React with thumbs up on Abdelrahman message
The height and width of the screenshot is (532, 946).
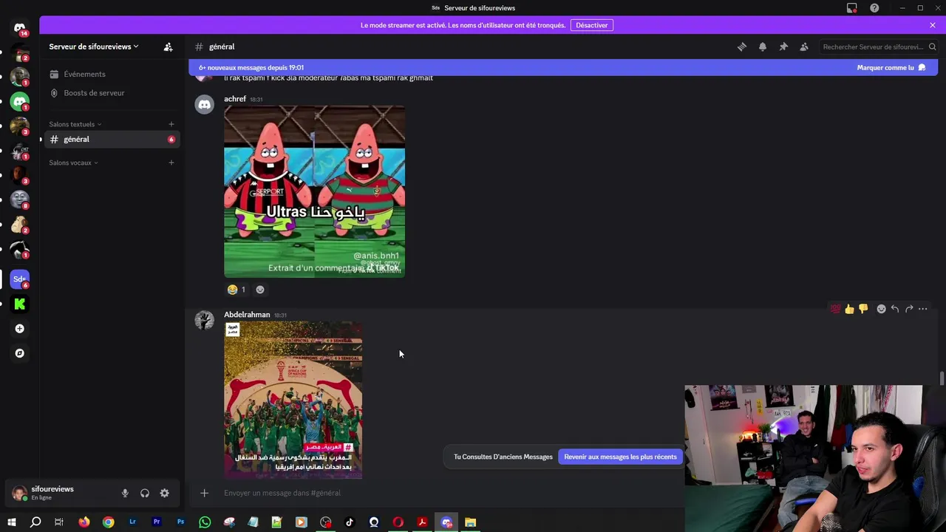point(849,309)
